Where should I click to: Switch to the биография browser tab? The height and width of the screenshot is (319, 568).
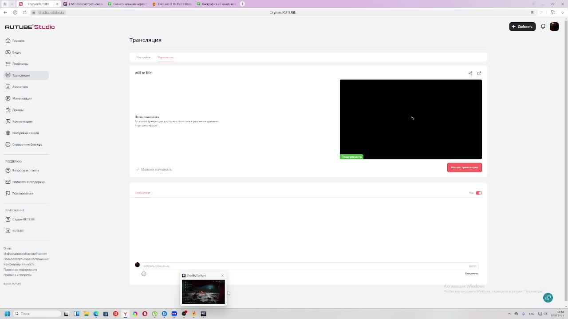pos(216,4)
